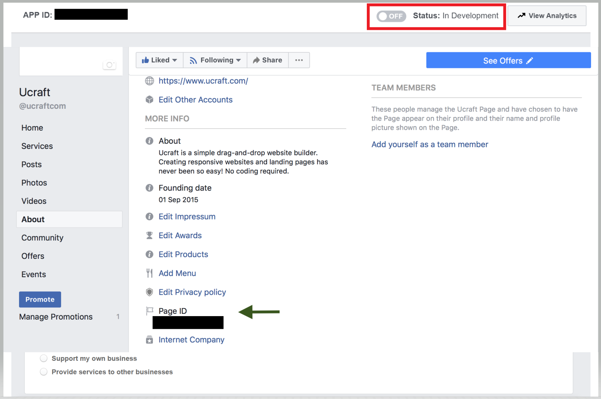The width and height of the screenshot is (601, 399).
Task: Click the Internet Company category icon
Action: click(x=149, y=340)
